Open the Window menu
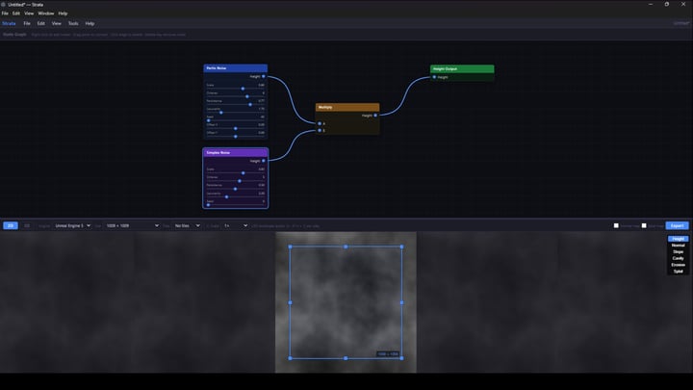The width and height of the screenshot is (693, 390). [46, 13]
